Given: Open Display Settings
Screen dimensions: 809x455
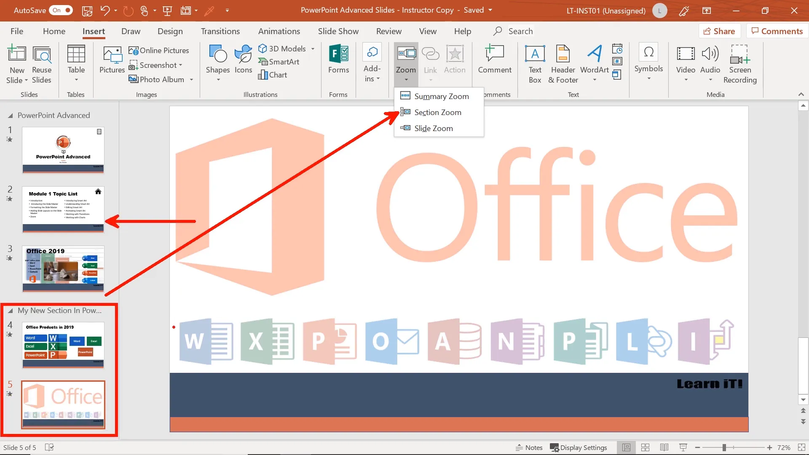Looking at the screenshot, I should point(579,447).
